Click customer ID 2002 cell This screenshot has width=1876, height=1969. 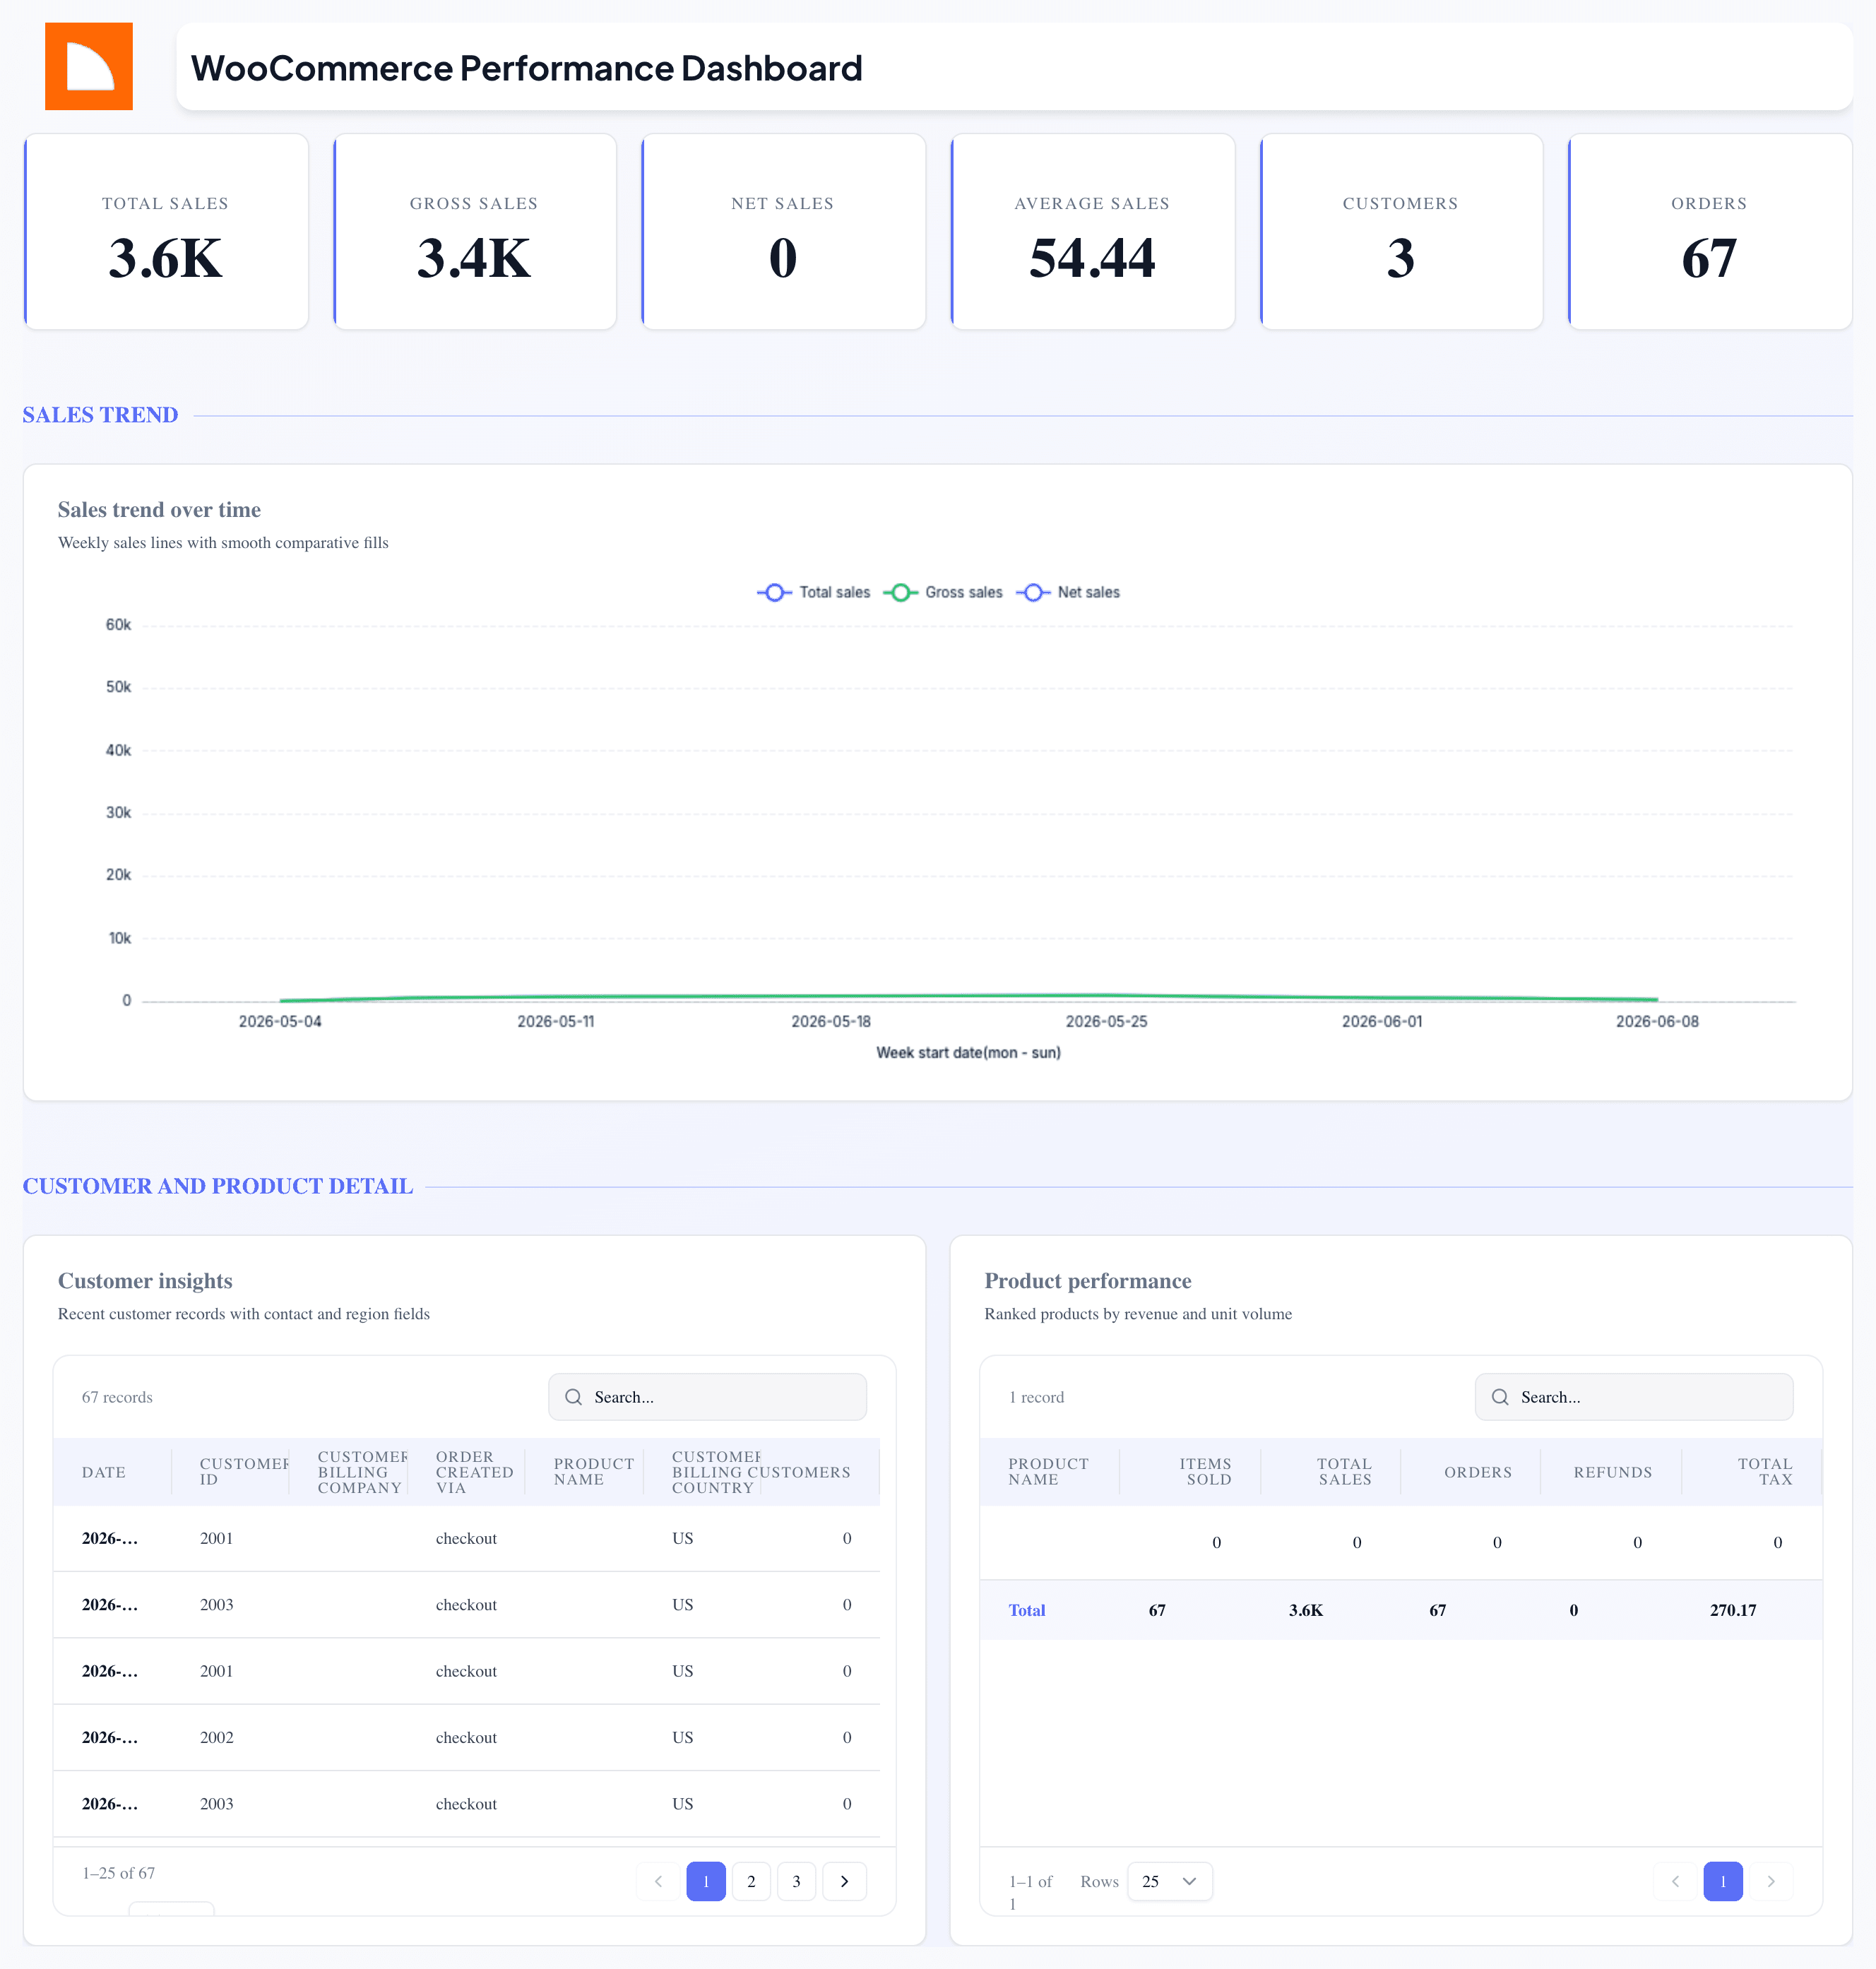coord(217,1737)
